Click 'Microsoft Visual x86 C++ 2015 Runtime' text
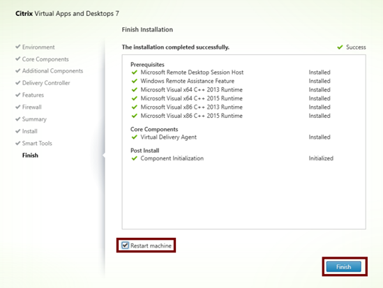Viewport: 383px width, 288px height. 191,116
